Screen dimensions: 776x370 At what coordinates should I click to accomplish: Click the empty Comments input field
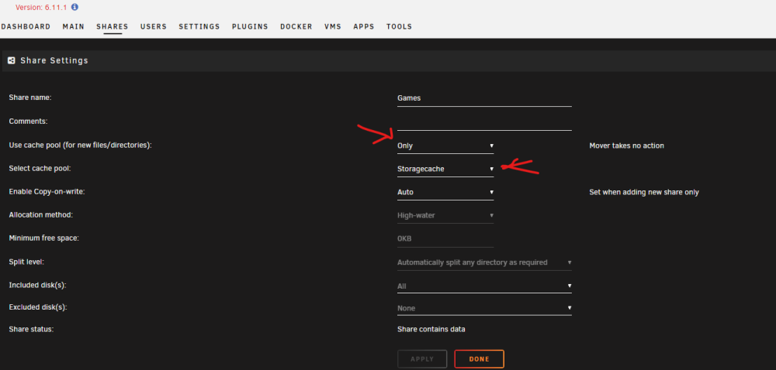tap(484, 122)
